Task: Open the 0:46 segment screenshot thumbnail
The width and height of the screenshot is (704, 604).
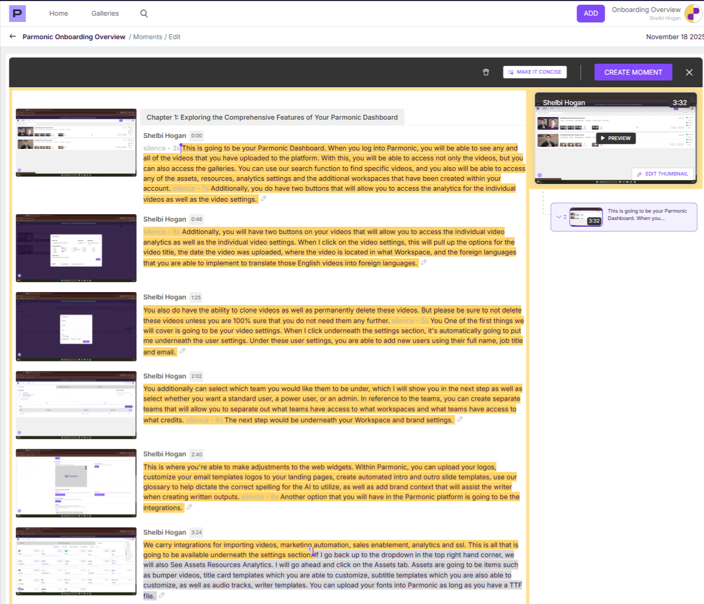Action: [x=76, y=248]
